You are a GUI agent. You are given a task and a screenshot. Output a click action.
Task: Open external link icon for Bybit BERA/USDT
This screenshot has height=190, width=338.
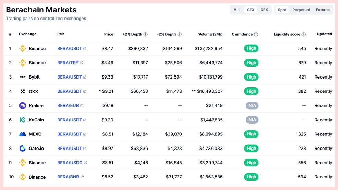(85, 77)
